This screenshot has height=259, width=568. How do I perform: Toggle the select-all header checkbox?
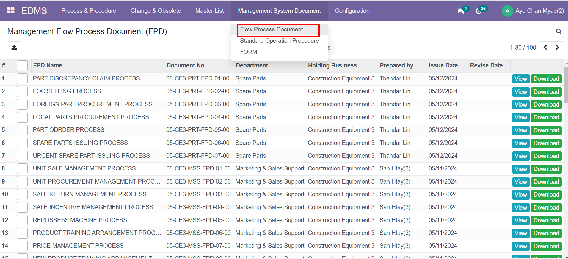[22, 66]
